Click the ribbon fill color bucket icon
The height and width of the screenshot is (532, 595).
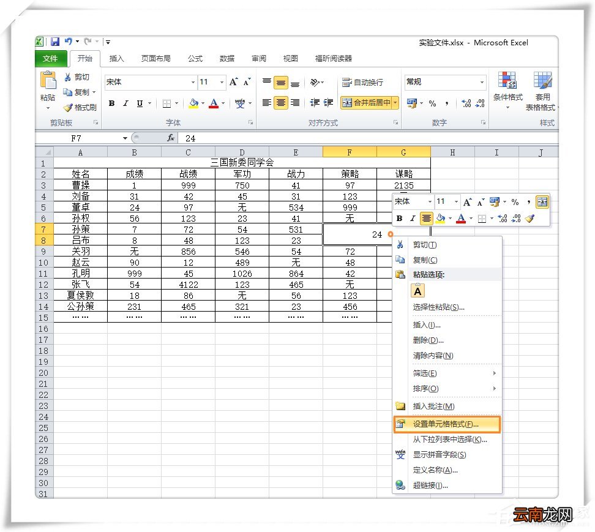coord(193,103)
